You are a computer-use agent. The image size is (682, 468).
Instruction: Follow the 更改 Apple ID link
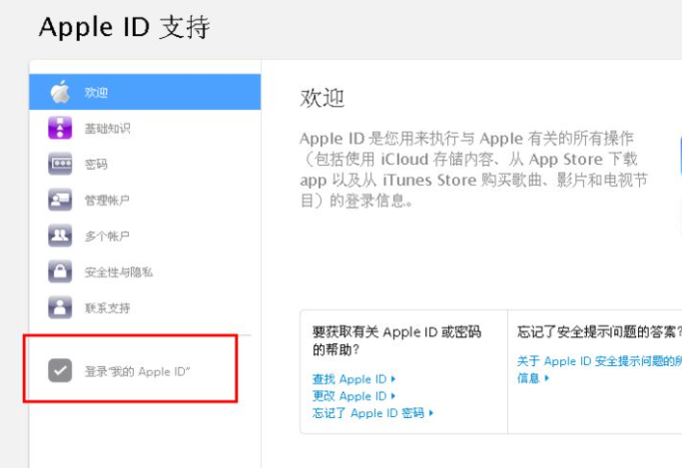point(349,396)
